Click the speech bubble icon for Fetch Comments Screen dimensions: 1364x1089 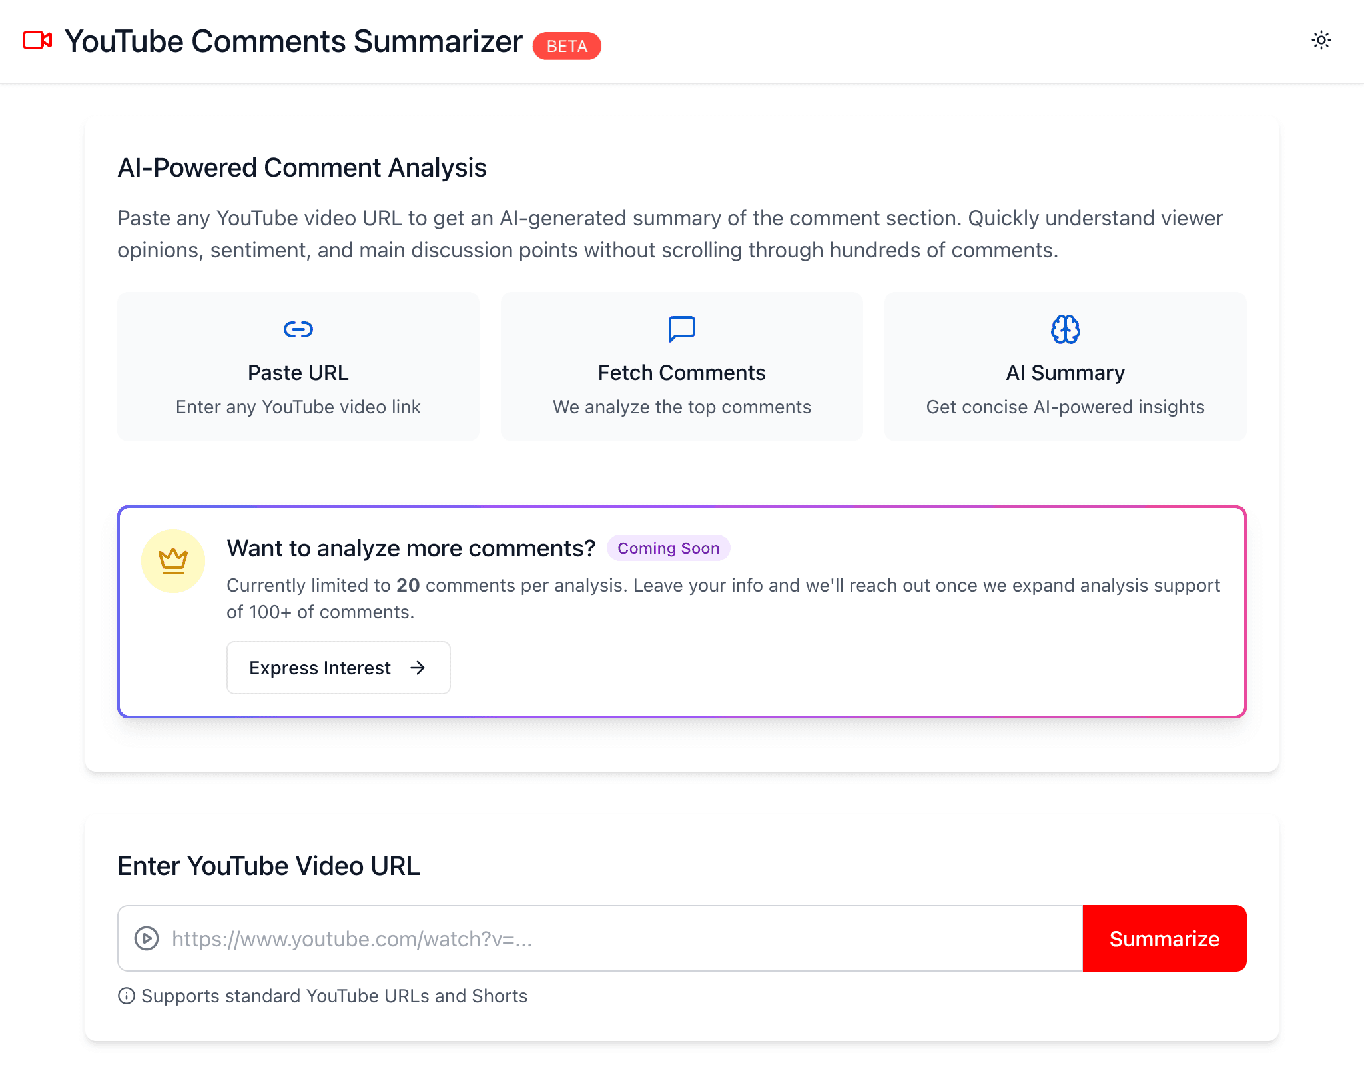coord(681,329)
